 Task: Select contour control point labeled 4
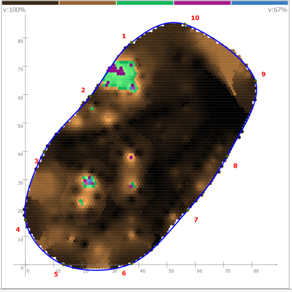pos(26,220)
